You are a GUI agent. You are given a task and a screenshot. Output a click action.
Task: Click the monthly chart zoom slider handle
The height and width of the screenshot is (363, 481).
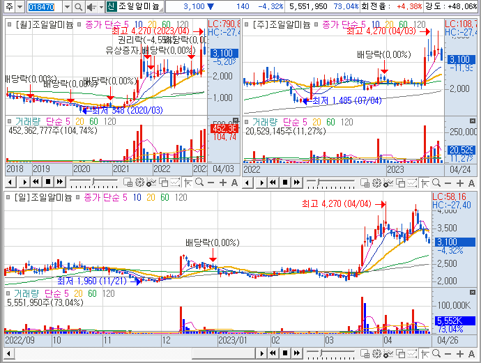[x=93, y=182]
